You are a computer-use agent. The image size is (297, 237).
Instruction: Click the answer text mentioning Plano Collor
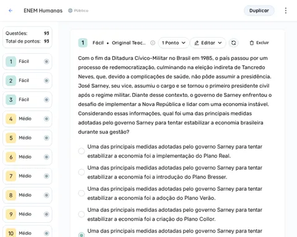pos(174,214)
